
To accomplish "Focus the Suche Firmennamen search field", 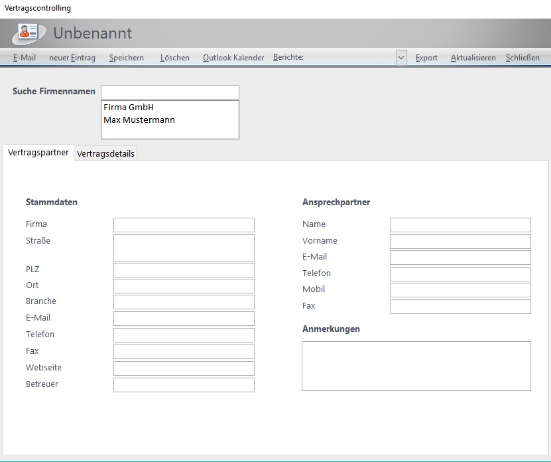I will pos(170,92).
